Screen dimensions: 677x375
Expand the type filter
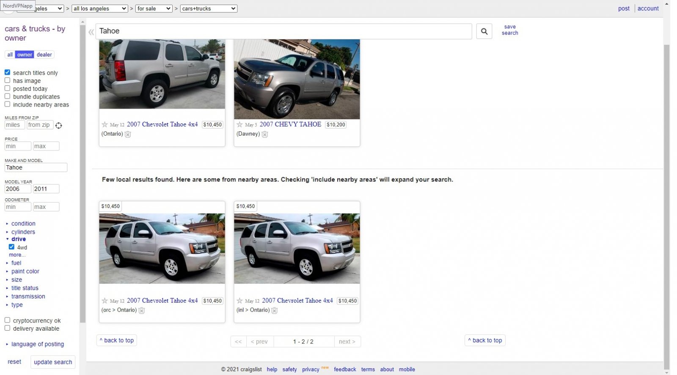(17, 305)
